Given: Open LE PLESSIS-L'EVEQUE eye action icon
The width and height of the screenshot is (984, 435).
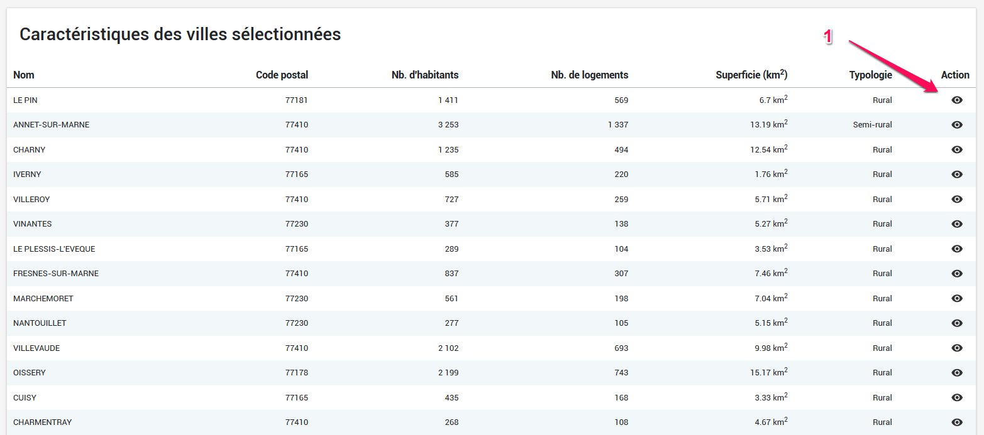Looking at the screenshot, I should pyautogui.click(x=957, y=249).
